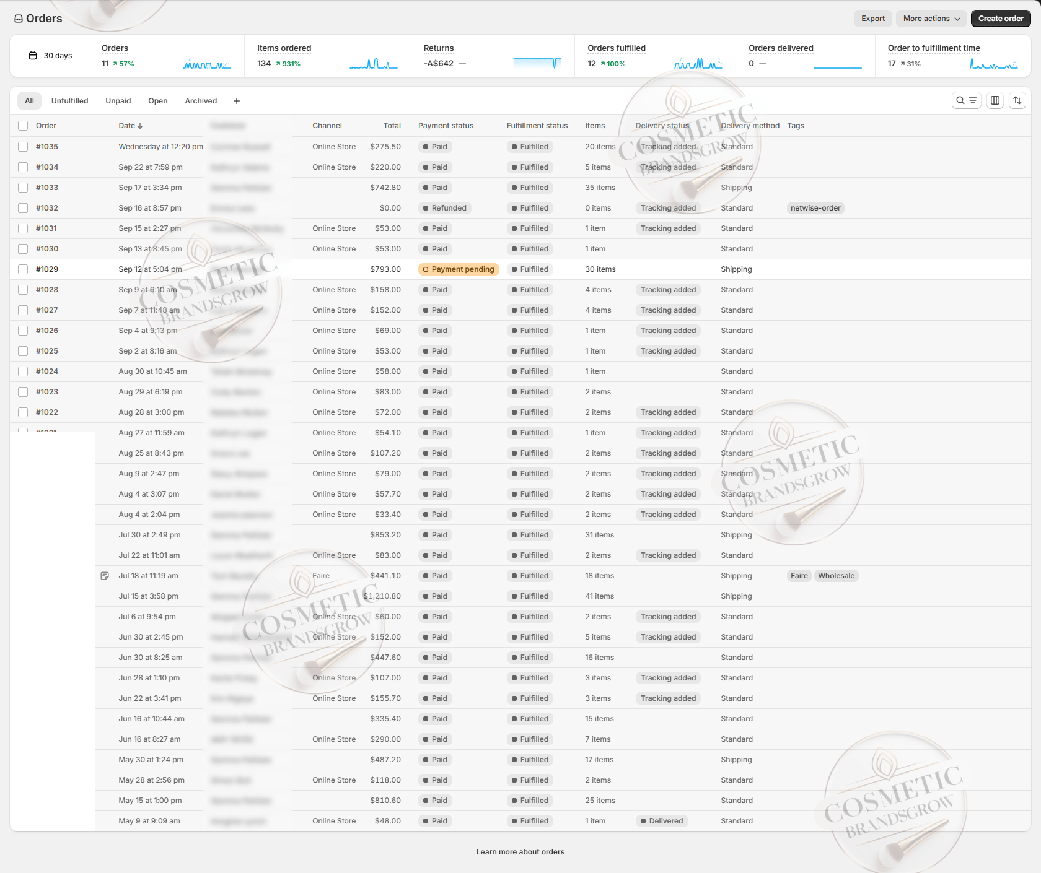Image resolution: width=1041 pixels, height=873 pixels.
Task: Open the edit columns icon
Action: coord(995,100)
